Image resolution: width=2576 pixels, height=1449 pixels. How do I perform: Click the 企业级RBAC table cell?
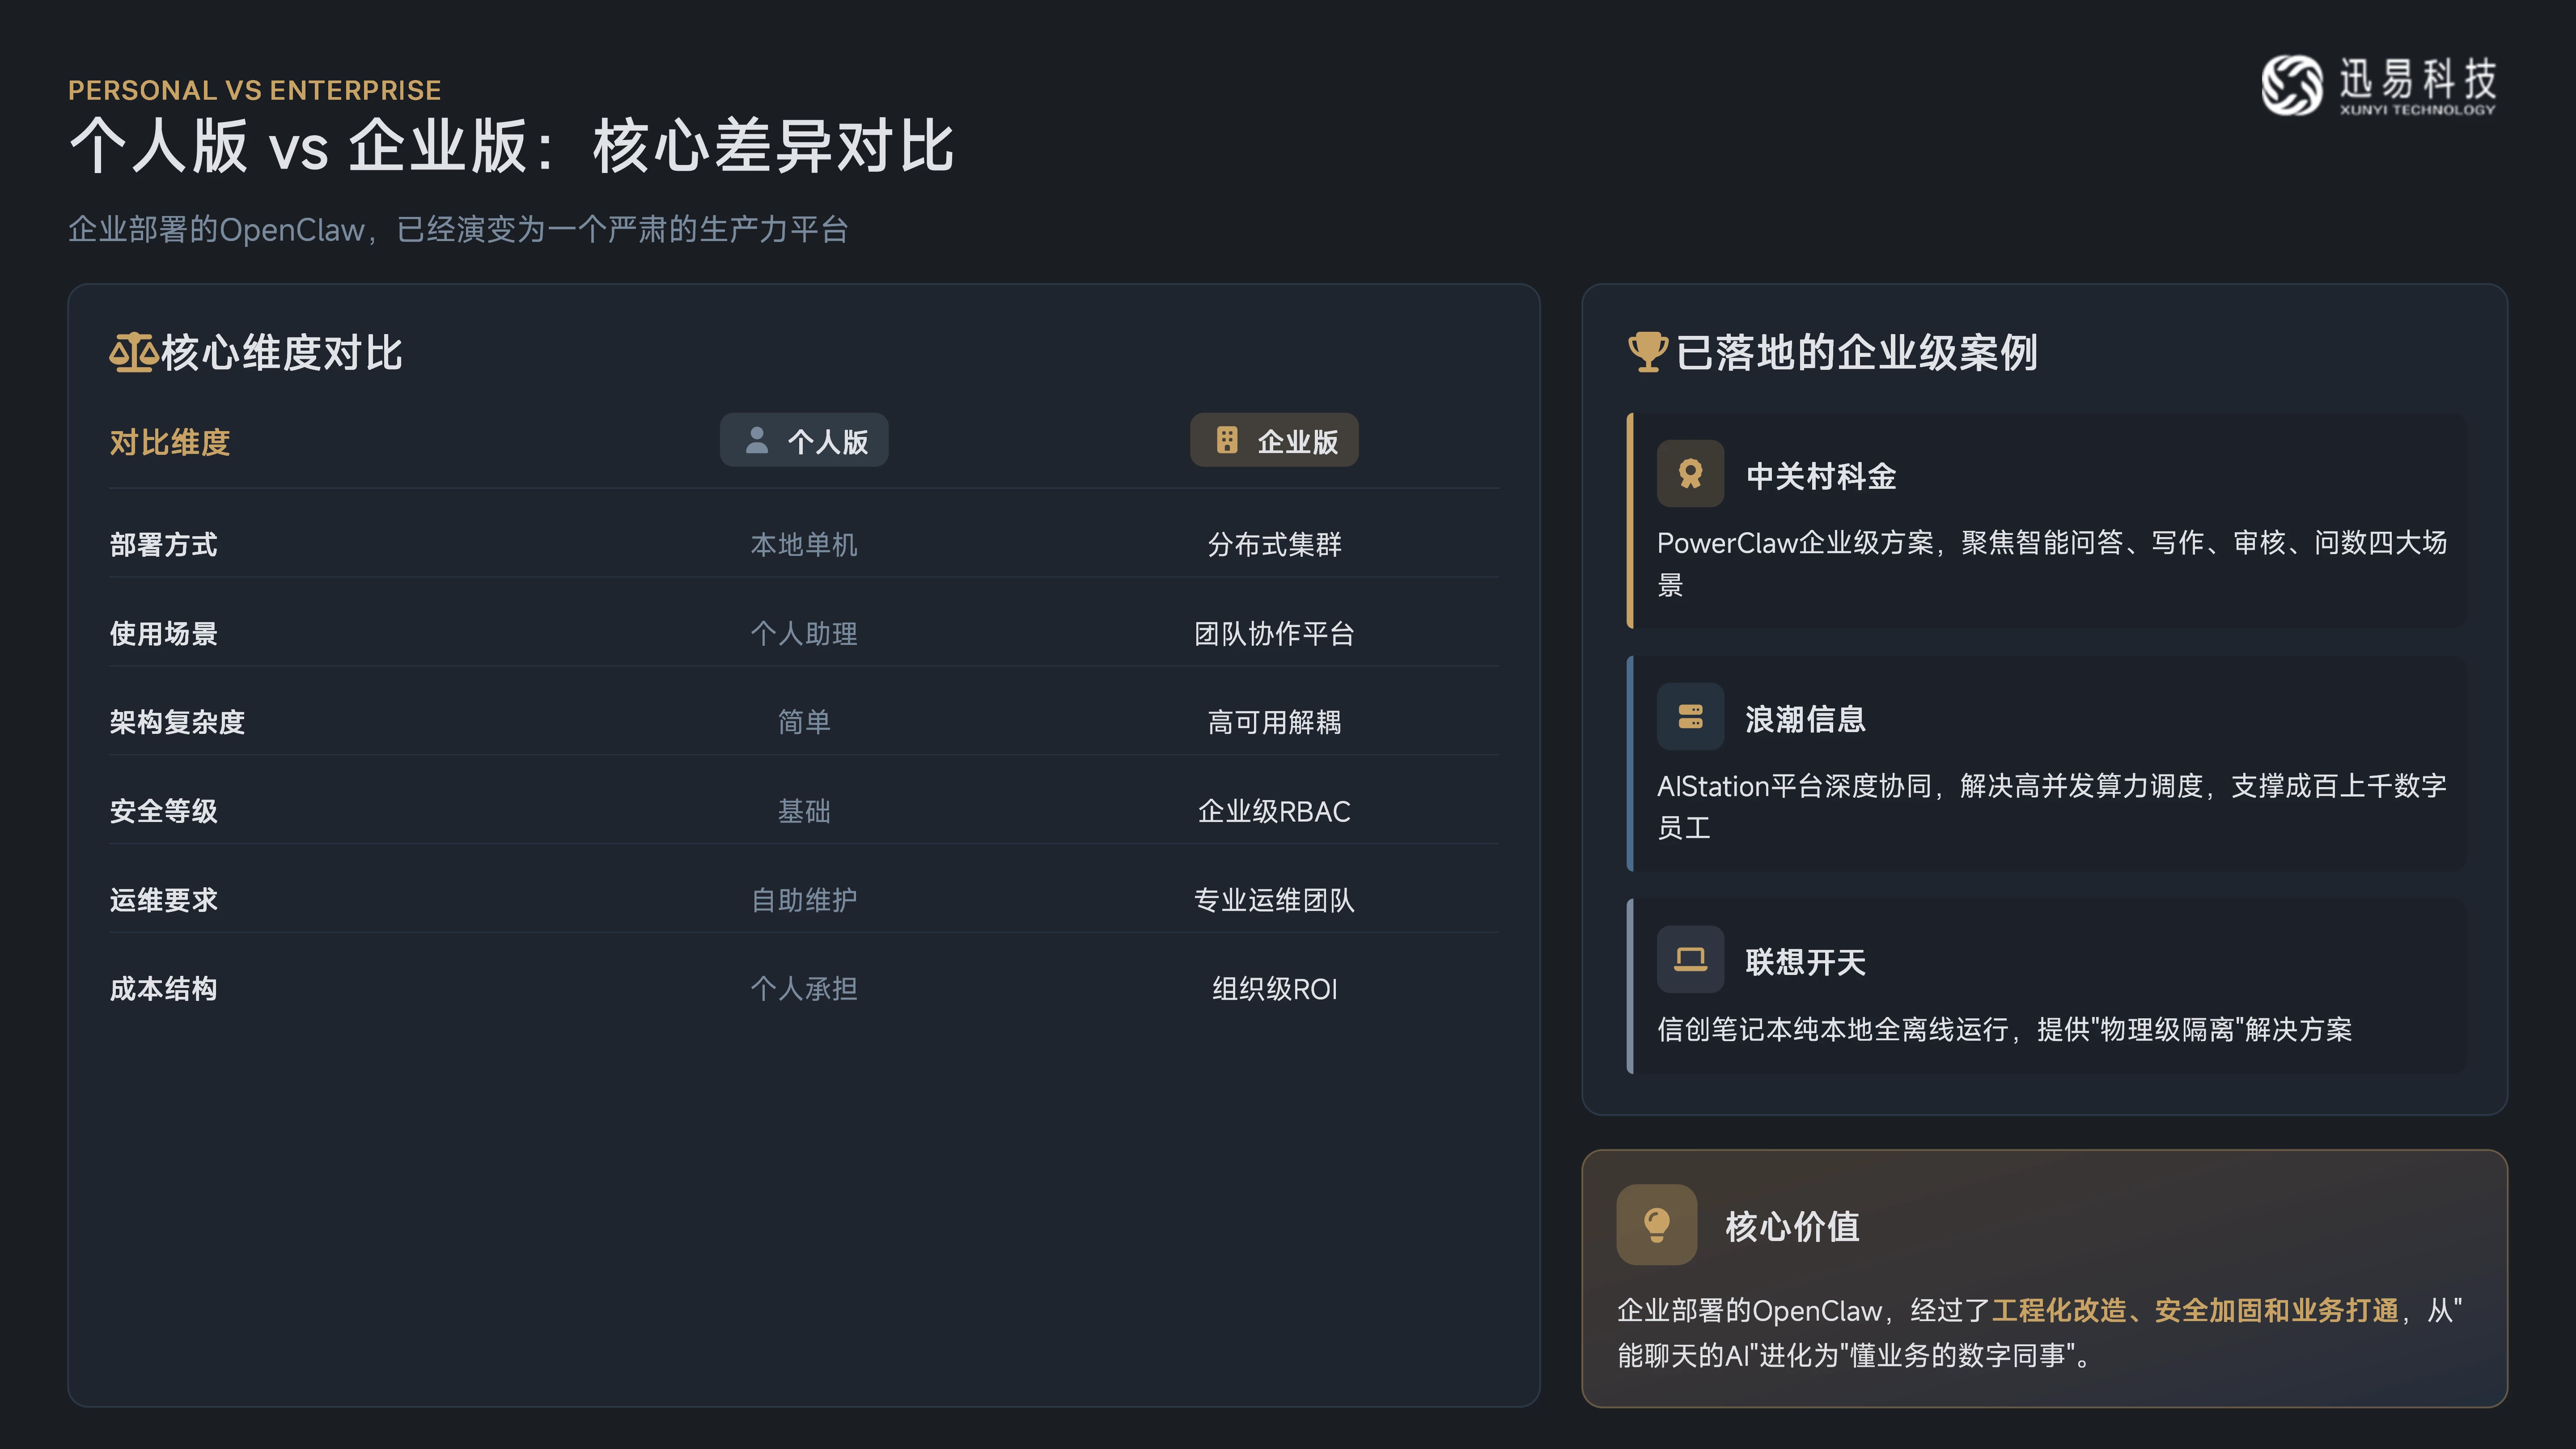[x=1274, y=811]
